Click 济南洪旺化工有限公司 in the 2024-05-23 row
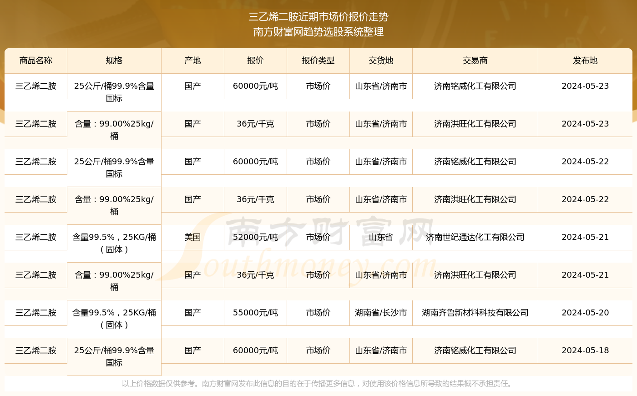This screenshot has width=637, height=396. click(475, 124)
